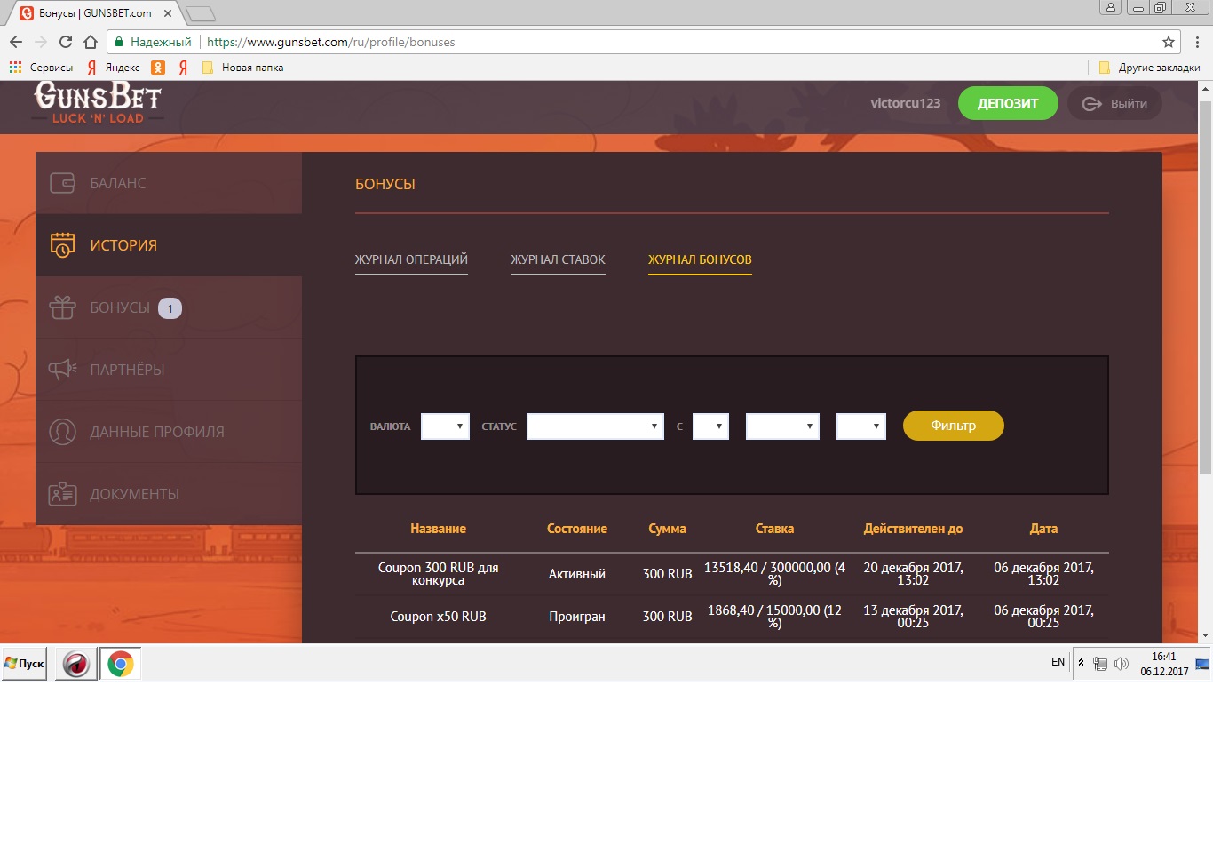Open the Яндекс bookmark
The height and width of the screenshot is (853, 1213).
tap(114, 68)
